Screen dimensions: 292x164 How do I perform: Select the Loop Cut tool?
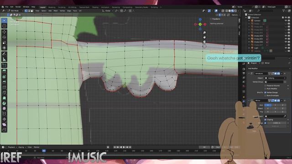(x=4, y=87)
